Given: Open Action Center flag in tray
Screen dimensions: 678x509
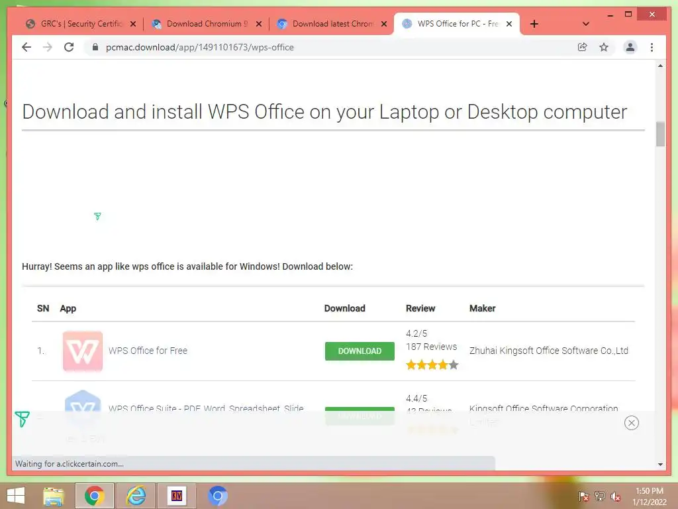Looking at the screenshot, I should pyautogui.click(x=584, y=496).
